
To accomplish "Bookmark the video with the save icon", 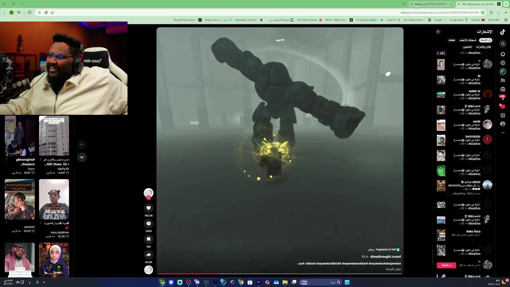I will [x=149, y=239].
